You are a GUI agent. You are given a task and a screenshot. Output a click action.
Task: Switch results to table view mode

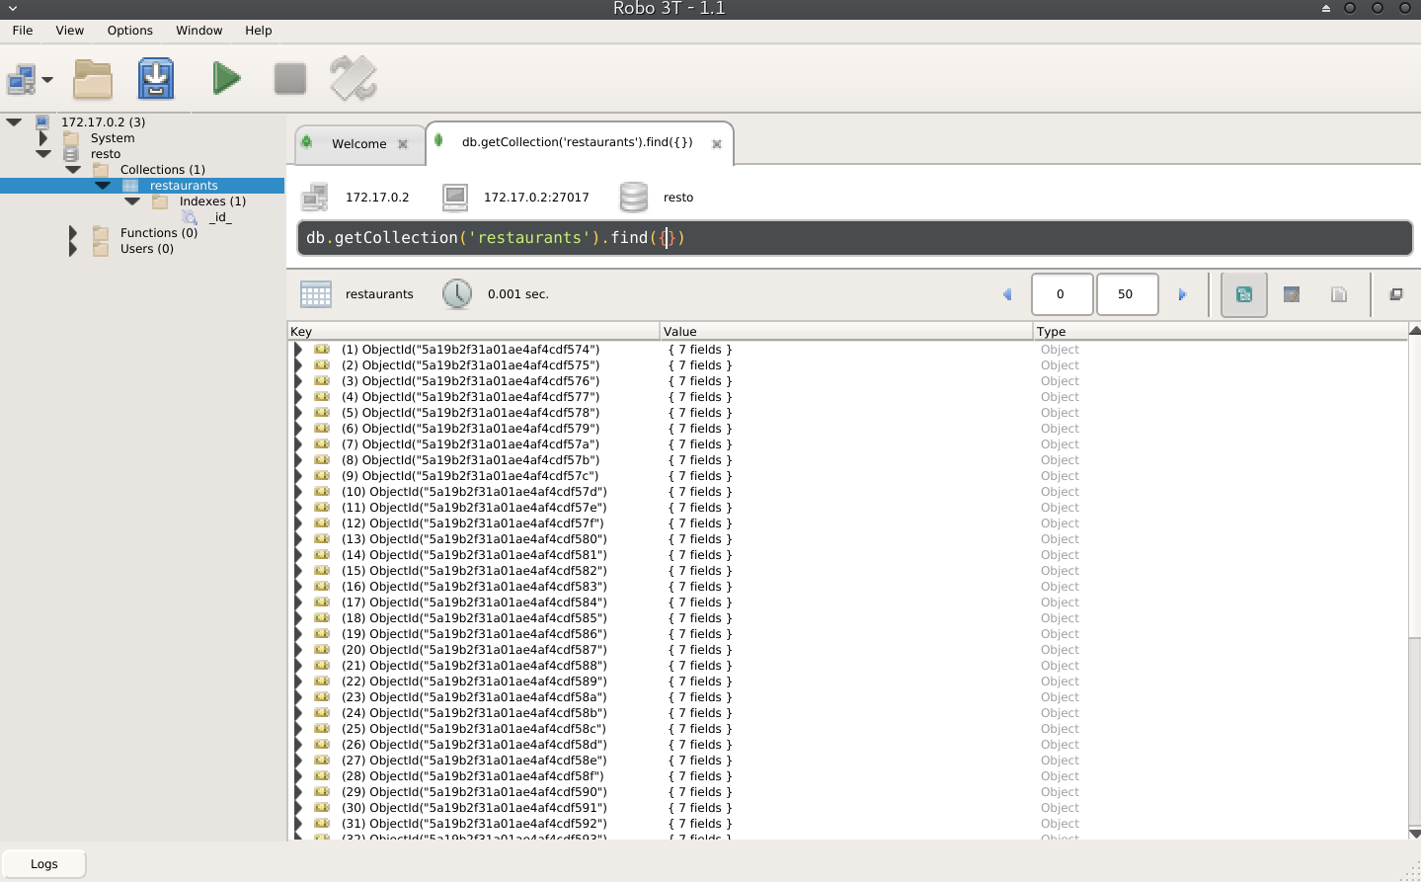click(1292, 294)
